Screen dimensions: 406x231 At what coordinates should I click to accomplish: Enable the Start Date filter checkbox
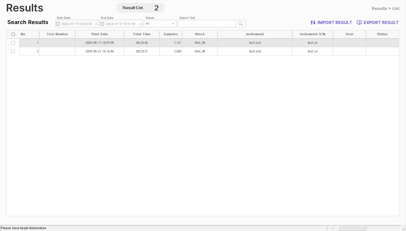(x=58, y=24)
